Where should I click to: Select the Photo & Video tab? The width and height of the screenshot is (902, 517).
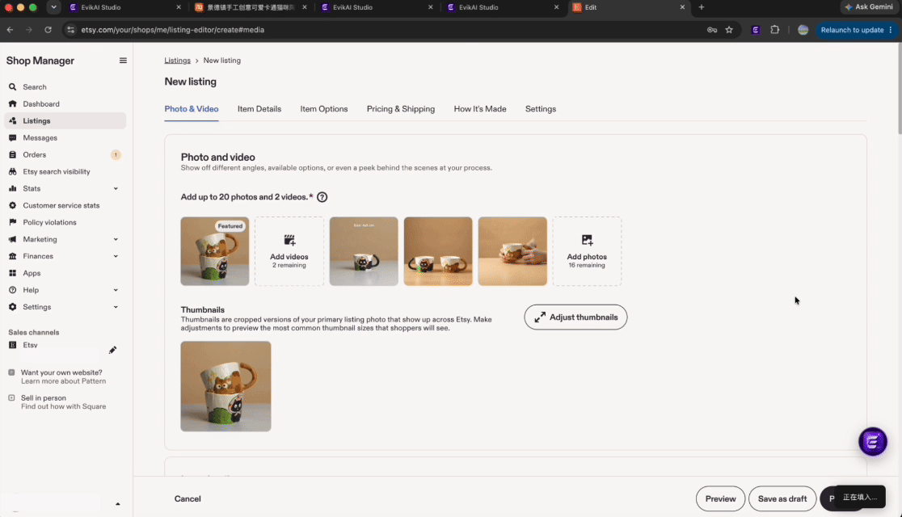[x=192, y=109]
